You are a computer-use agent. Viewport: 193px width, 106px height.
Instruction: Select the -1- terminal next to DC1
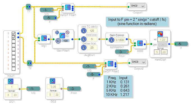click(x=33, y=89)
